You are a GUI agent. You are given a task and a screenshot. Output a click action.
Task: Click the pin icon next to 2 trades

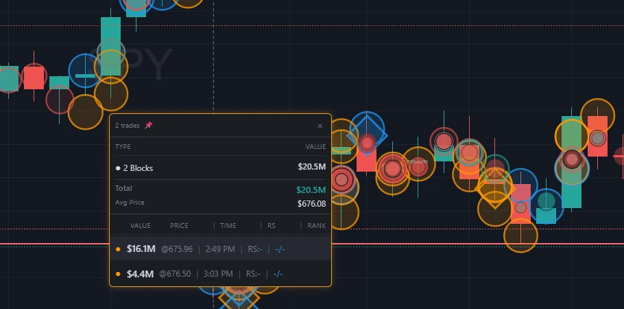click(148, 125)
